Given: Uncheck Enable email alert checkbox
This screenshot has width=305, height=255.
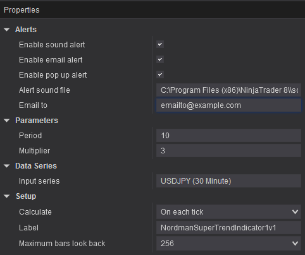Looking at the screenshot, I should pyautogui.click(x=160, y=60).
